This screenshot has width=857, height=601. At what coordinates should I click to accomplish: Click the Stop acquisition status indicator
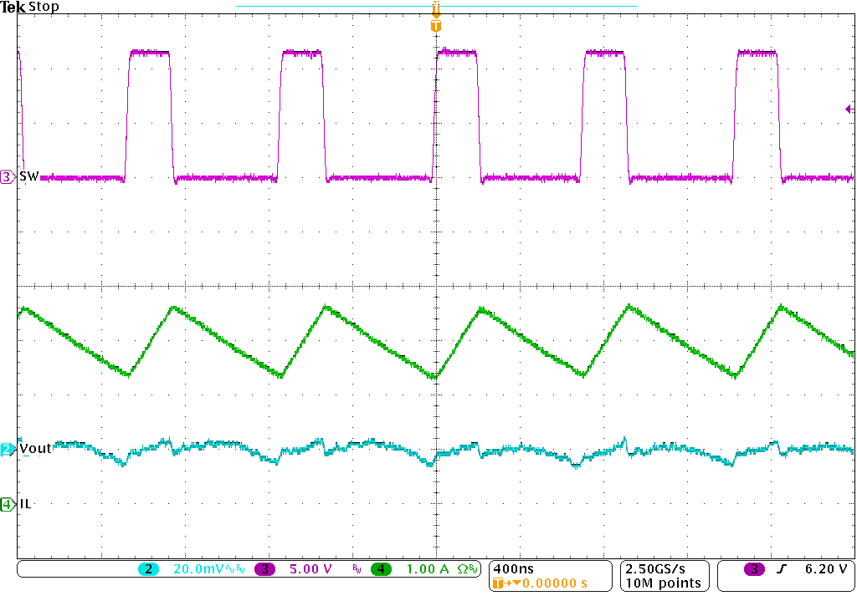(x=43, y=7)
